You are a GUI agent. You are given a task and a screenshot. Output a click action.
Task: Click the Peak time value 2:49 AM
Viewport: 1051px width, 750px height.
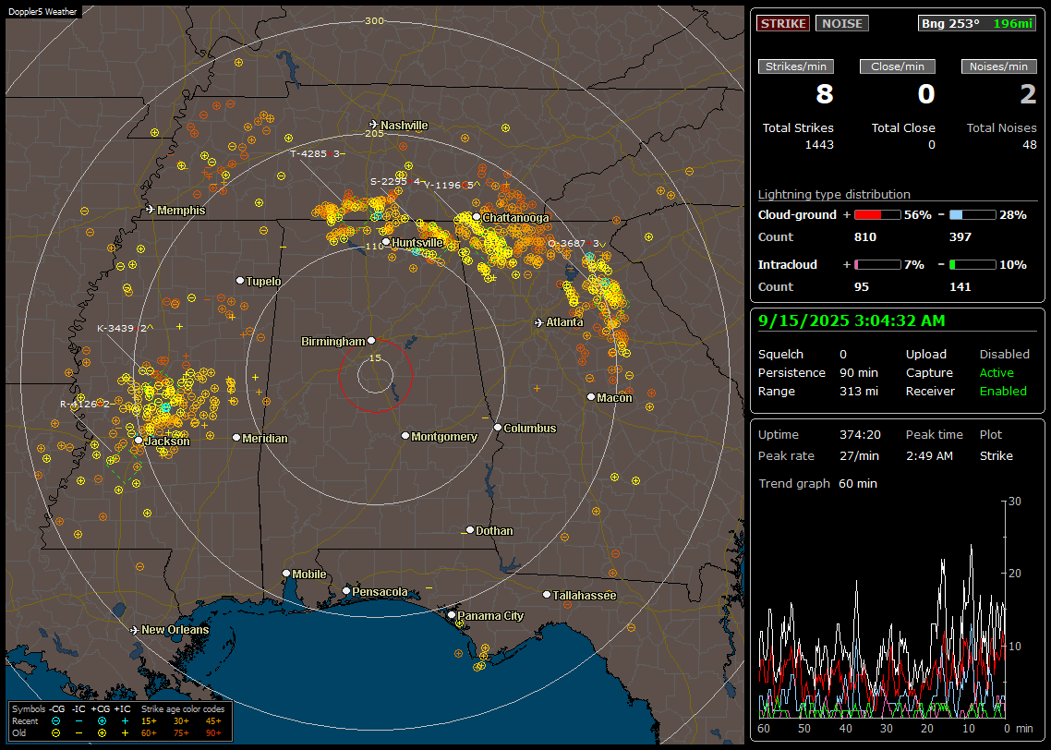(x=929, y=455)
